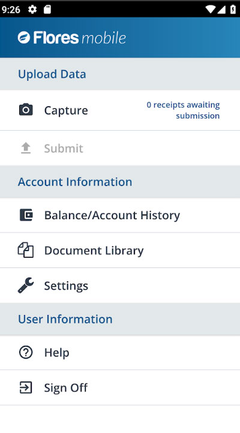Select the wallet icon for Balance/Account History

tap(26, 215)
